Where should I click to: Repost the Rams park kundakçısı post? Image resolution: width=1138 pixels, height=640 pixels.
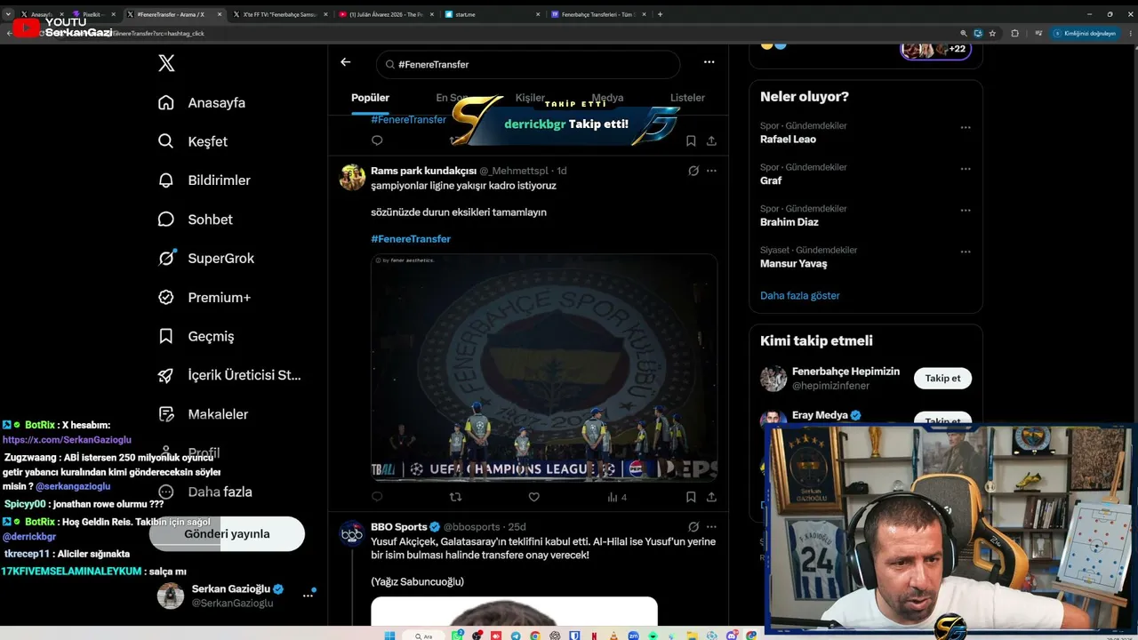point(455,497)
